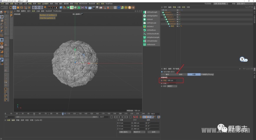Viewport: 256px width, 140px height.
Task: Switch to Model mode in left toolbar
Action: coord(2,17)
